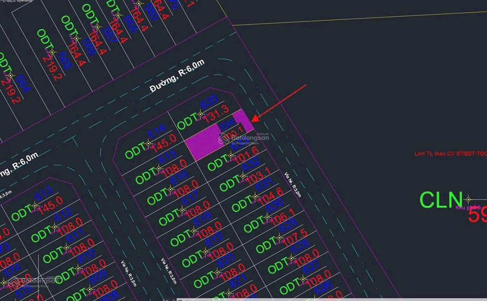The image size is (487, 301).
Task: Select blue plot number 614
Action: click(157, 131)
